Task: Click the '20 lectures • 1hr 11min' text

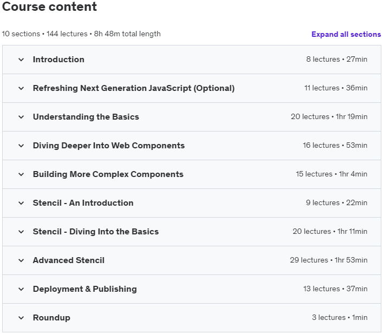Action: point(330,231)
